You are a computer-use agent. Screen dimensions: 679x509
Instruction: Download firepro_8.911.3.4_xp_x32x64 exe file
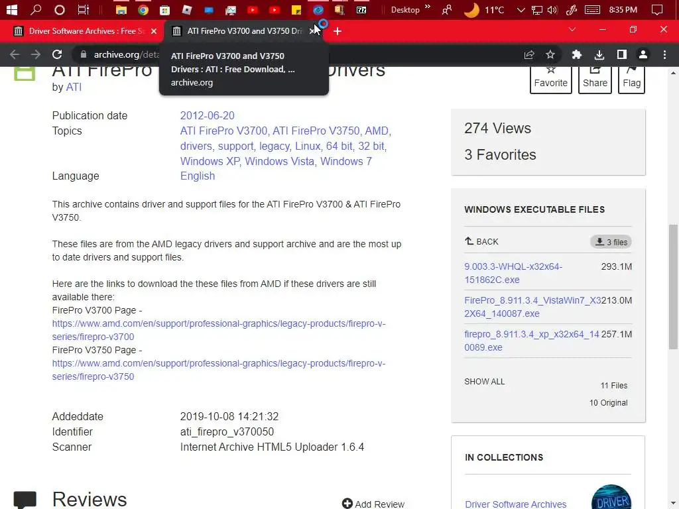point(531,341)
